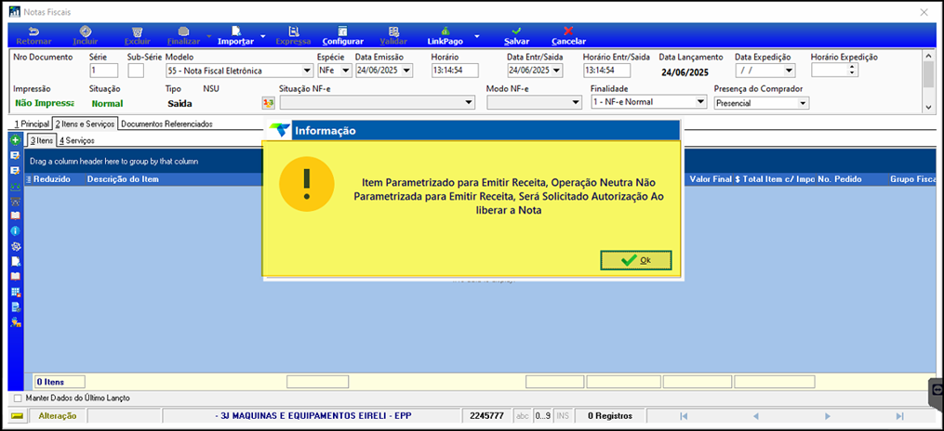Click the header panel vertical scrollbar
Image resolution: width=944 pixels, height=431 pixels.
(929, 81)
